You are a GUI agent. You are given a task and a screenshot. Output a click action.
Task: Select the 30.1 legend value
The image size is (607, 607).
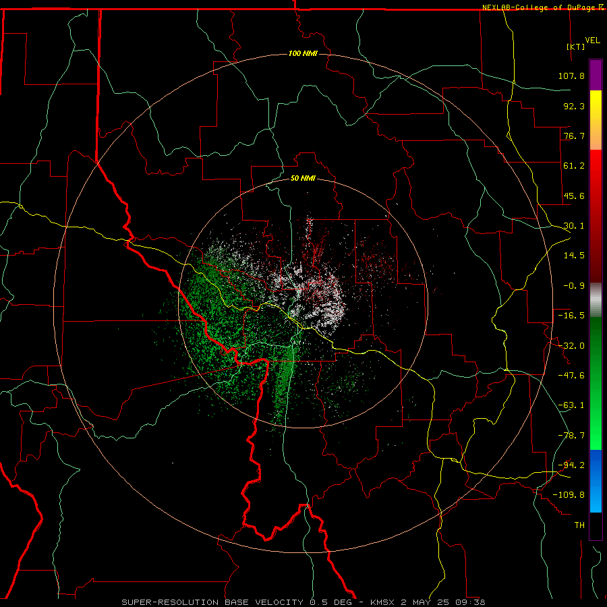pyautogui.click(x=574, y=226)
